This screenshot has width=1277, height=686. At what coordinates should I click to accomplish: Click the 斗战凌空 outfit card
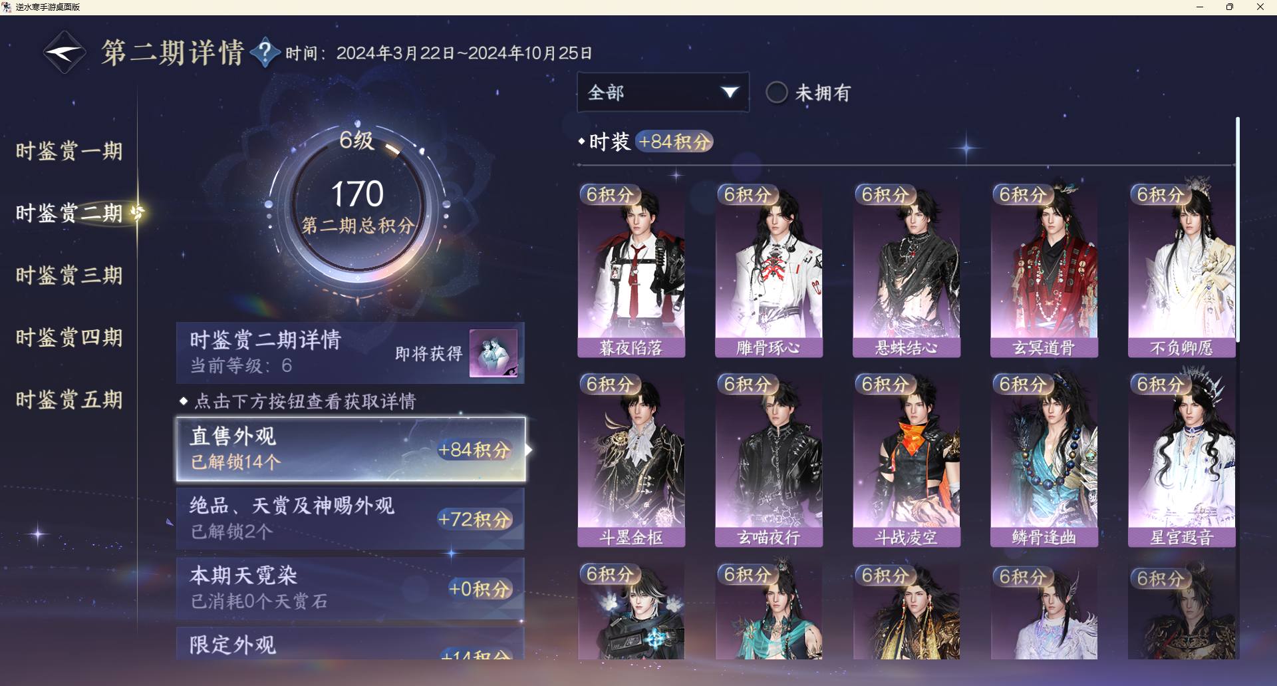pyautogui.click(x=907, y=460)
